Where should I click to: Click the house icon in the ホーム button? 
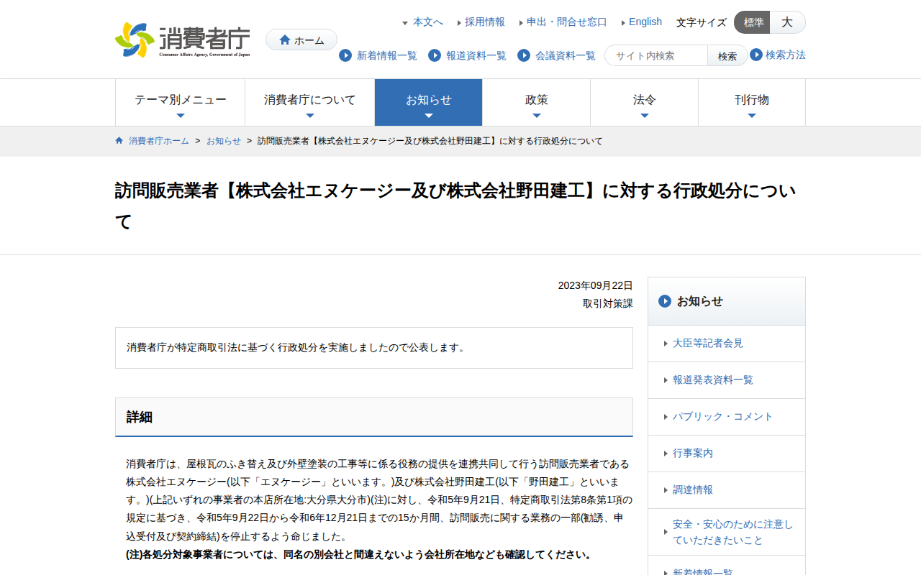(x=285, y=40)
